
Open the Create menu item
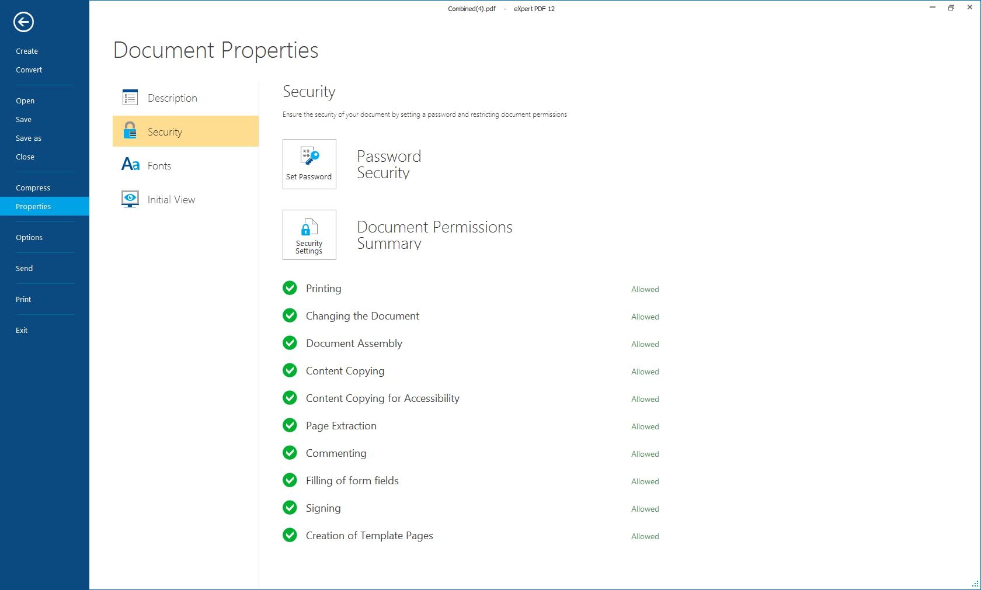[27, 51]
